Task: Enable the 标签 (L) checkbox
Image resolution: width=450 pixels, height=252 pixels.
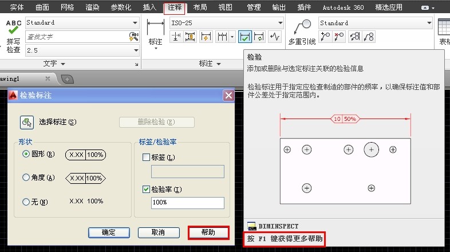Action: click(146, 157)
